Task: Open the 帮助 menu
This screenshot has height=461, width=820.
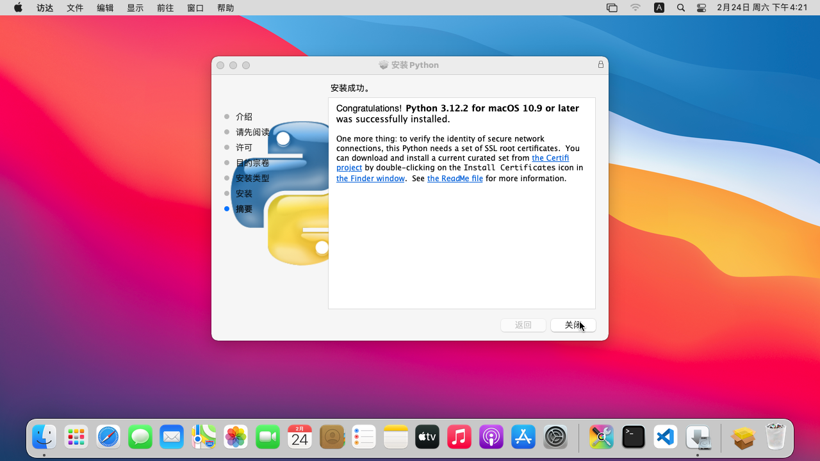Action: (x=225, y=8)
